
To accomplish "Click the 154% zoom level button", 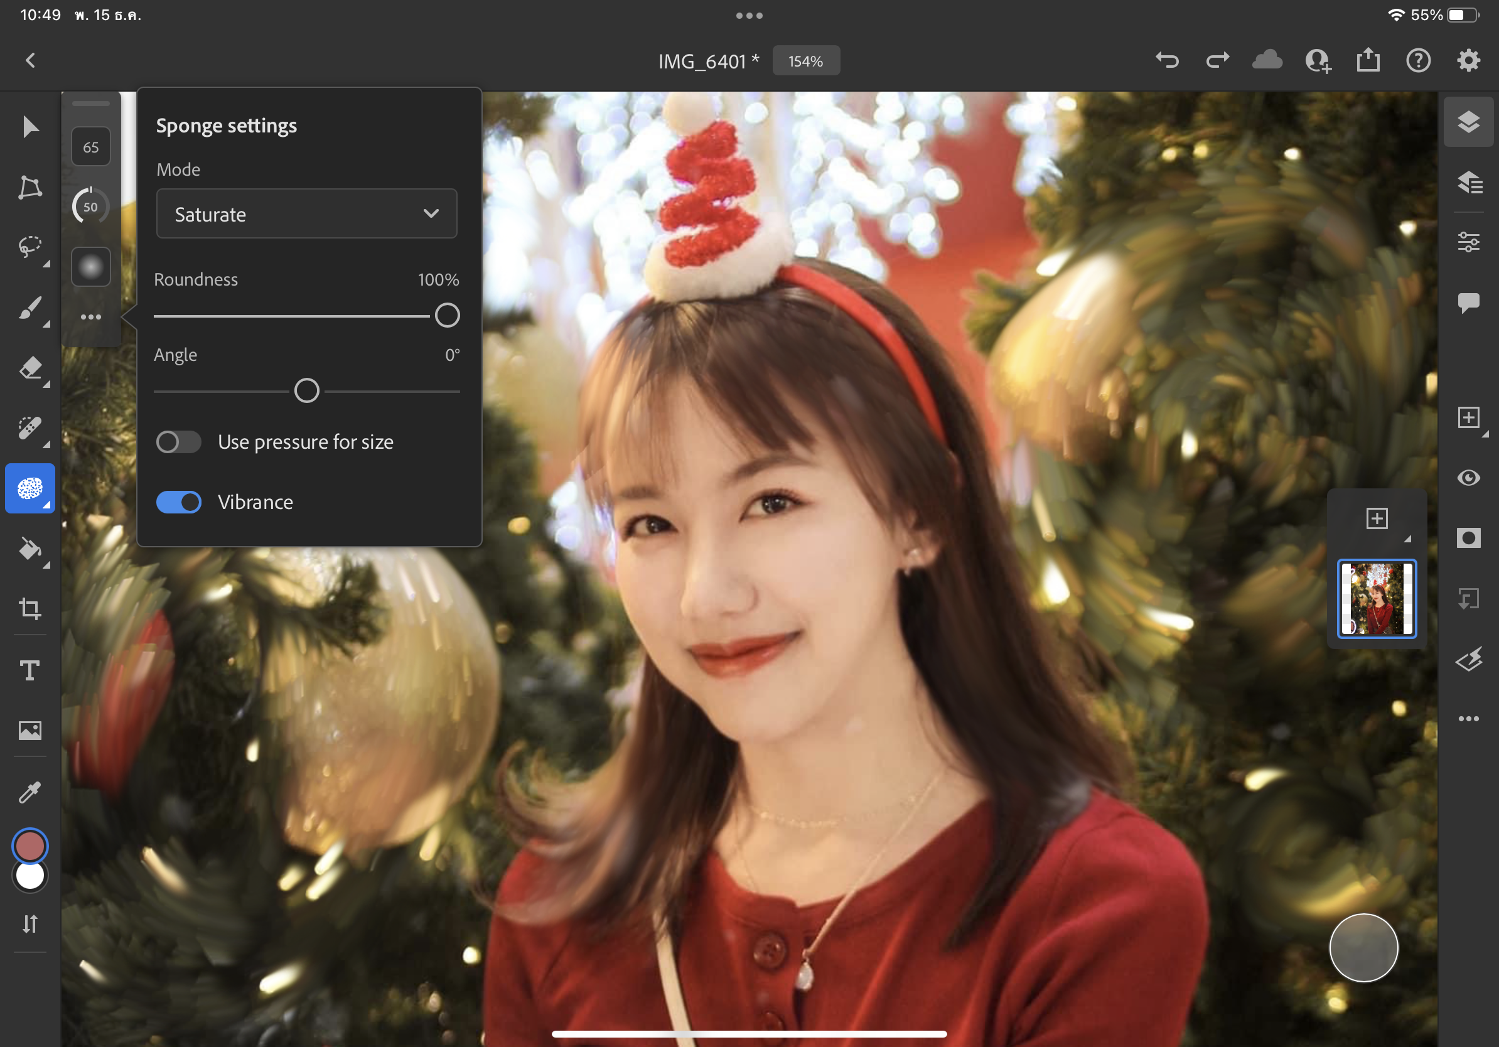I will [805, 61].
